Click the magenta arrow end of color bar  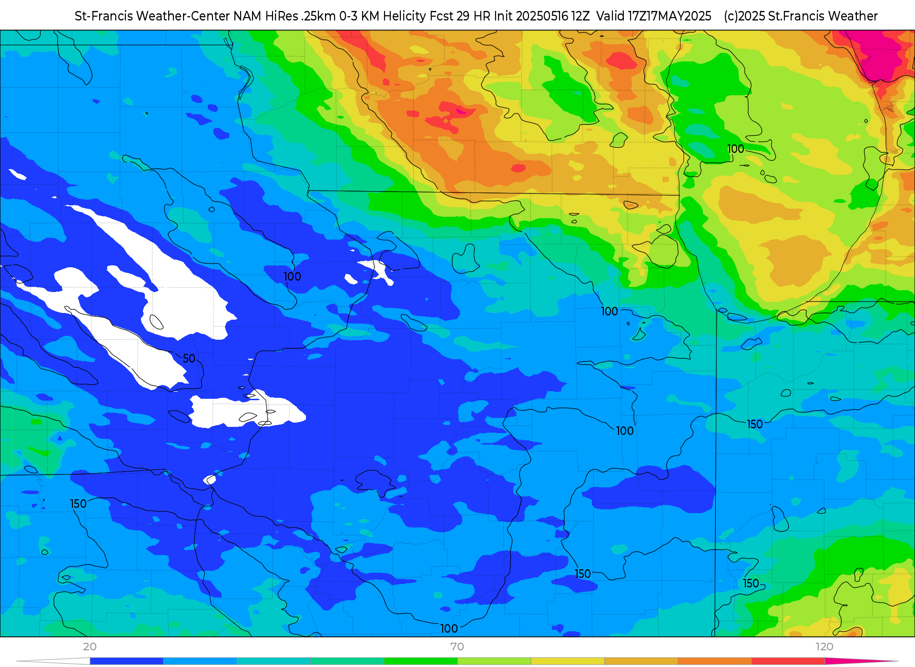click(x=862, y=661)
